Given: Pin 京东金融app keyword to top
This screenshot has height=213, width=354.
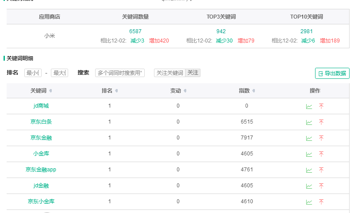Looking at the screenshot, I should point(321,170).
